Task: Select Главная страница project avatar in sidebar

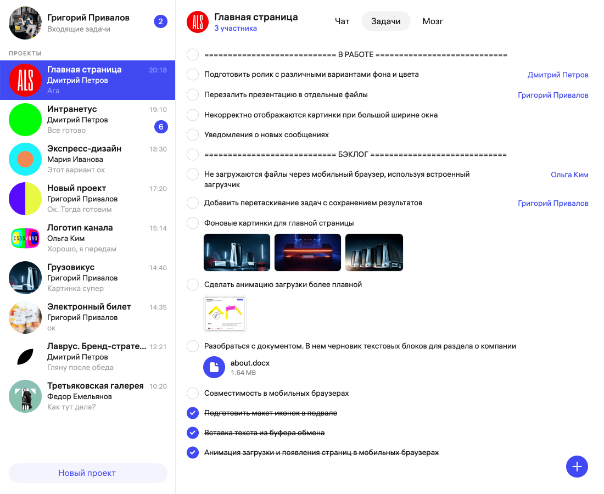Action: pyautogui.click(x=25, y=80)
